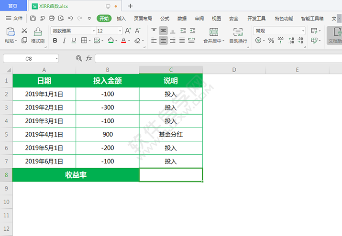Switch to the Home (首页) tab
Image resolution: width=342 pixels, height=236 pixels.
click(13, 6)
